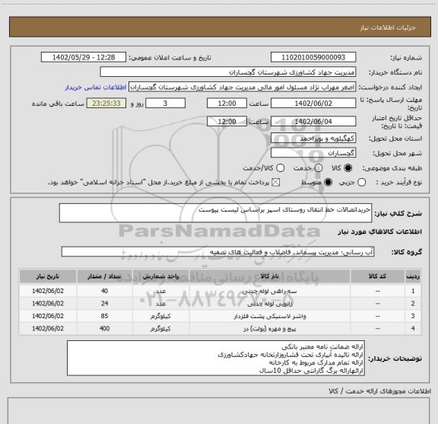Open the اطلاعات تماس خریدار link

click(96, 88)
